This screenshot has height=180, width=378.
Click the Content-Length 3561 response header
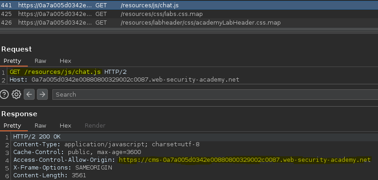click(x=49, y=175)
